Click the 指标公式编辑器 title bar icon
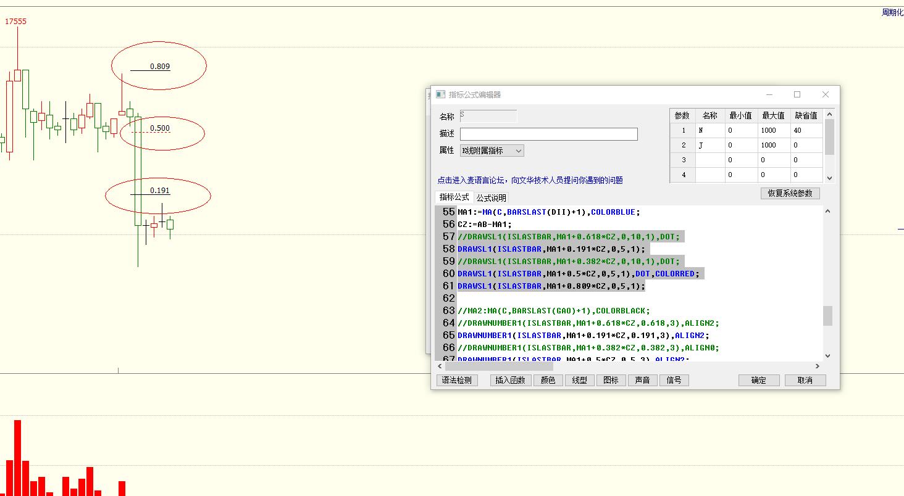The image size is (904, 496). pyautogui.click(x=440, y=94)
